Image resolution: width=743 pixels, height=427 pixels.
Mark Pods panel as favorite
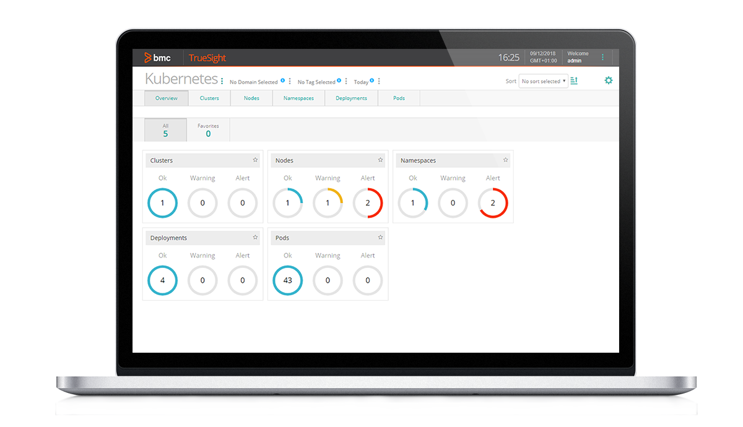tap(380, 237)
